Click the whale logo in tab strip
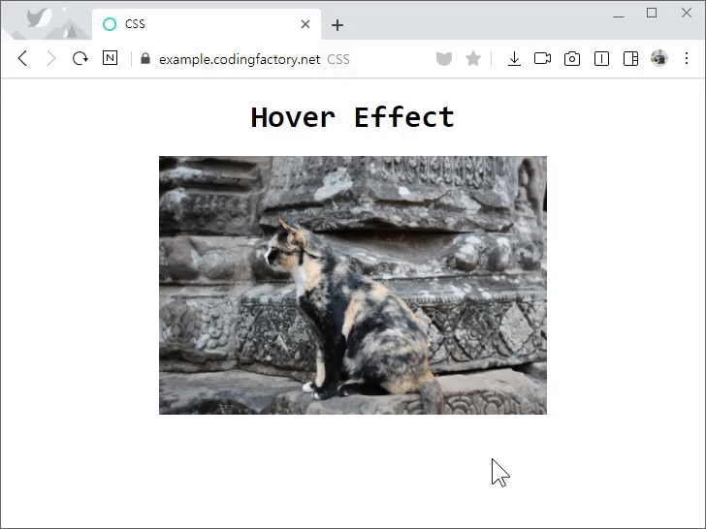The height and width of the screenshot is (529, 706). [x=39, y=18]
